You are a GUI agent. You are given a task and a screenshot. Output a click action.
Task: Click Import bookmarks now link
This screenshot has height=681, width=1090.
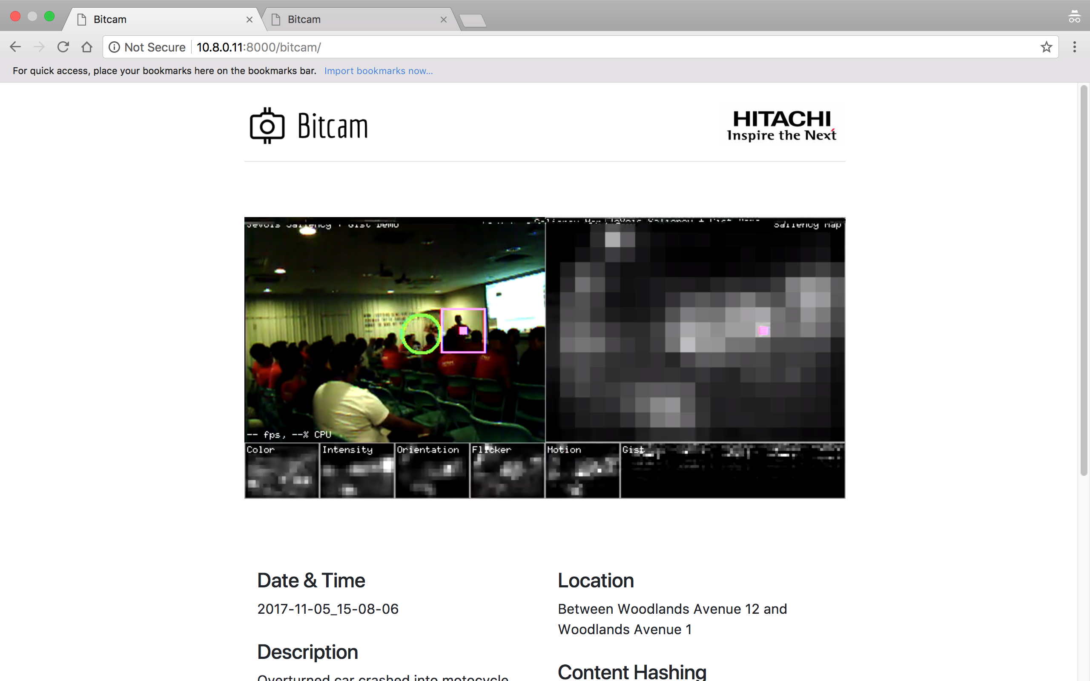(x=379, y=71)
